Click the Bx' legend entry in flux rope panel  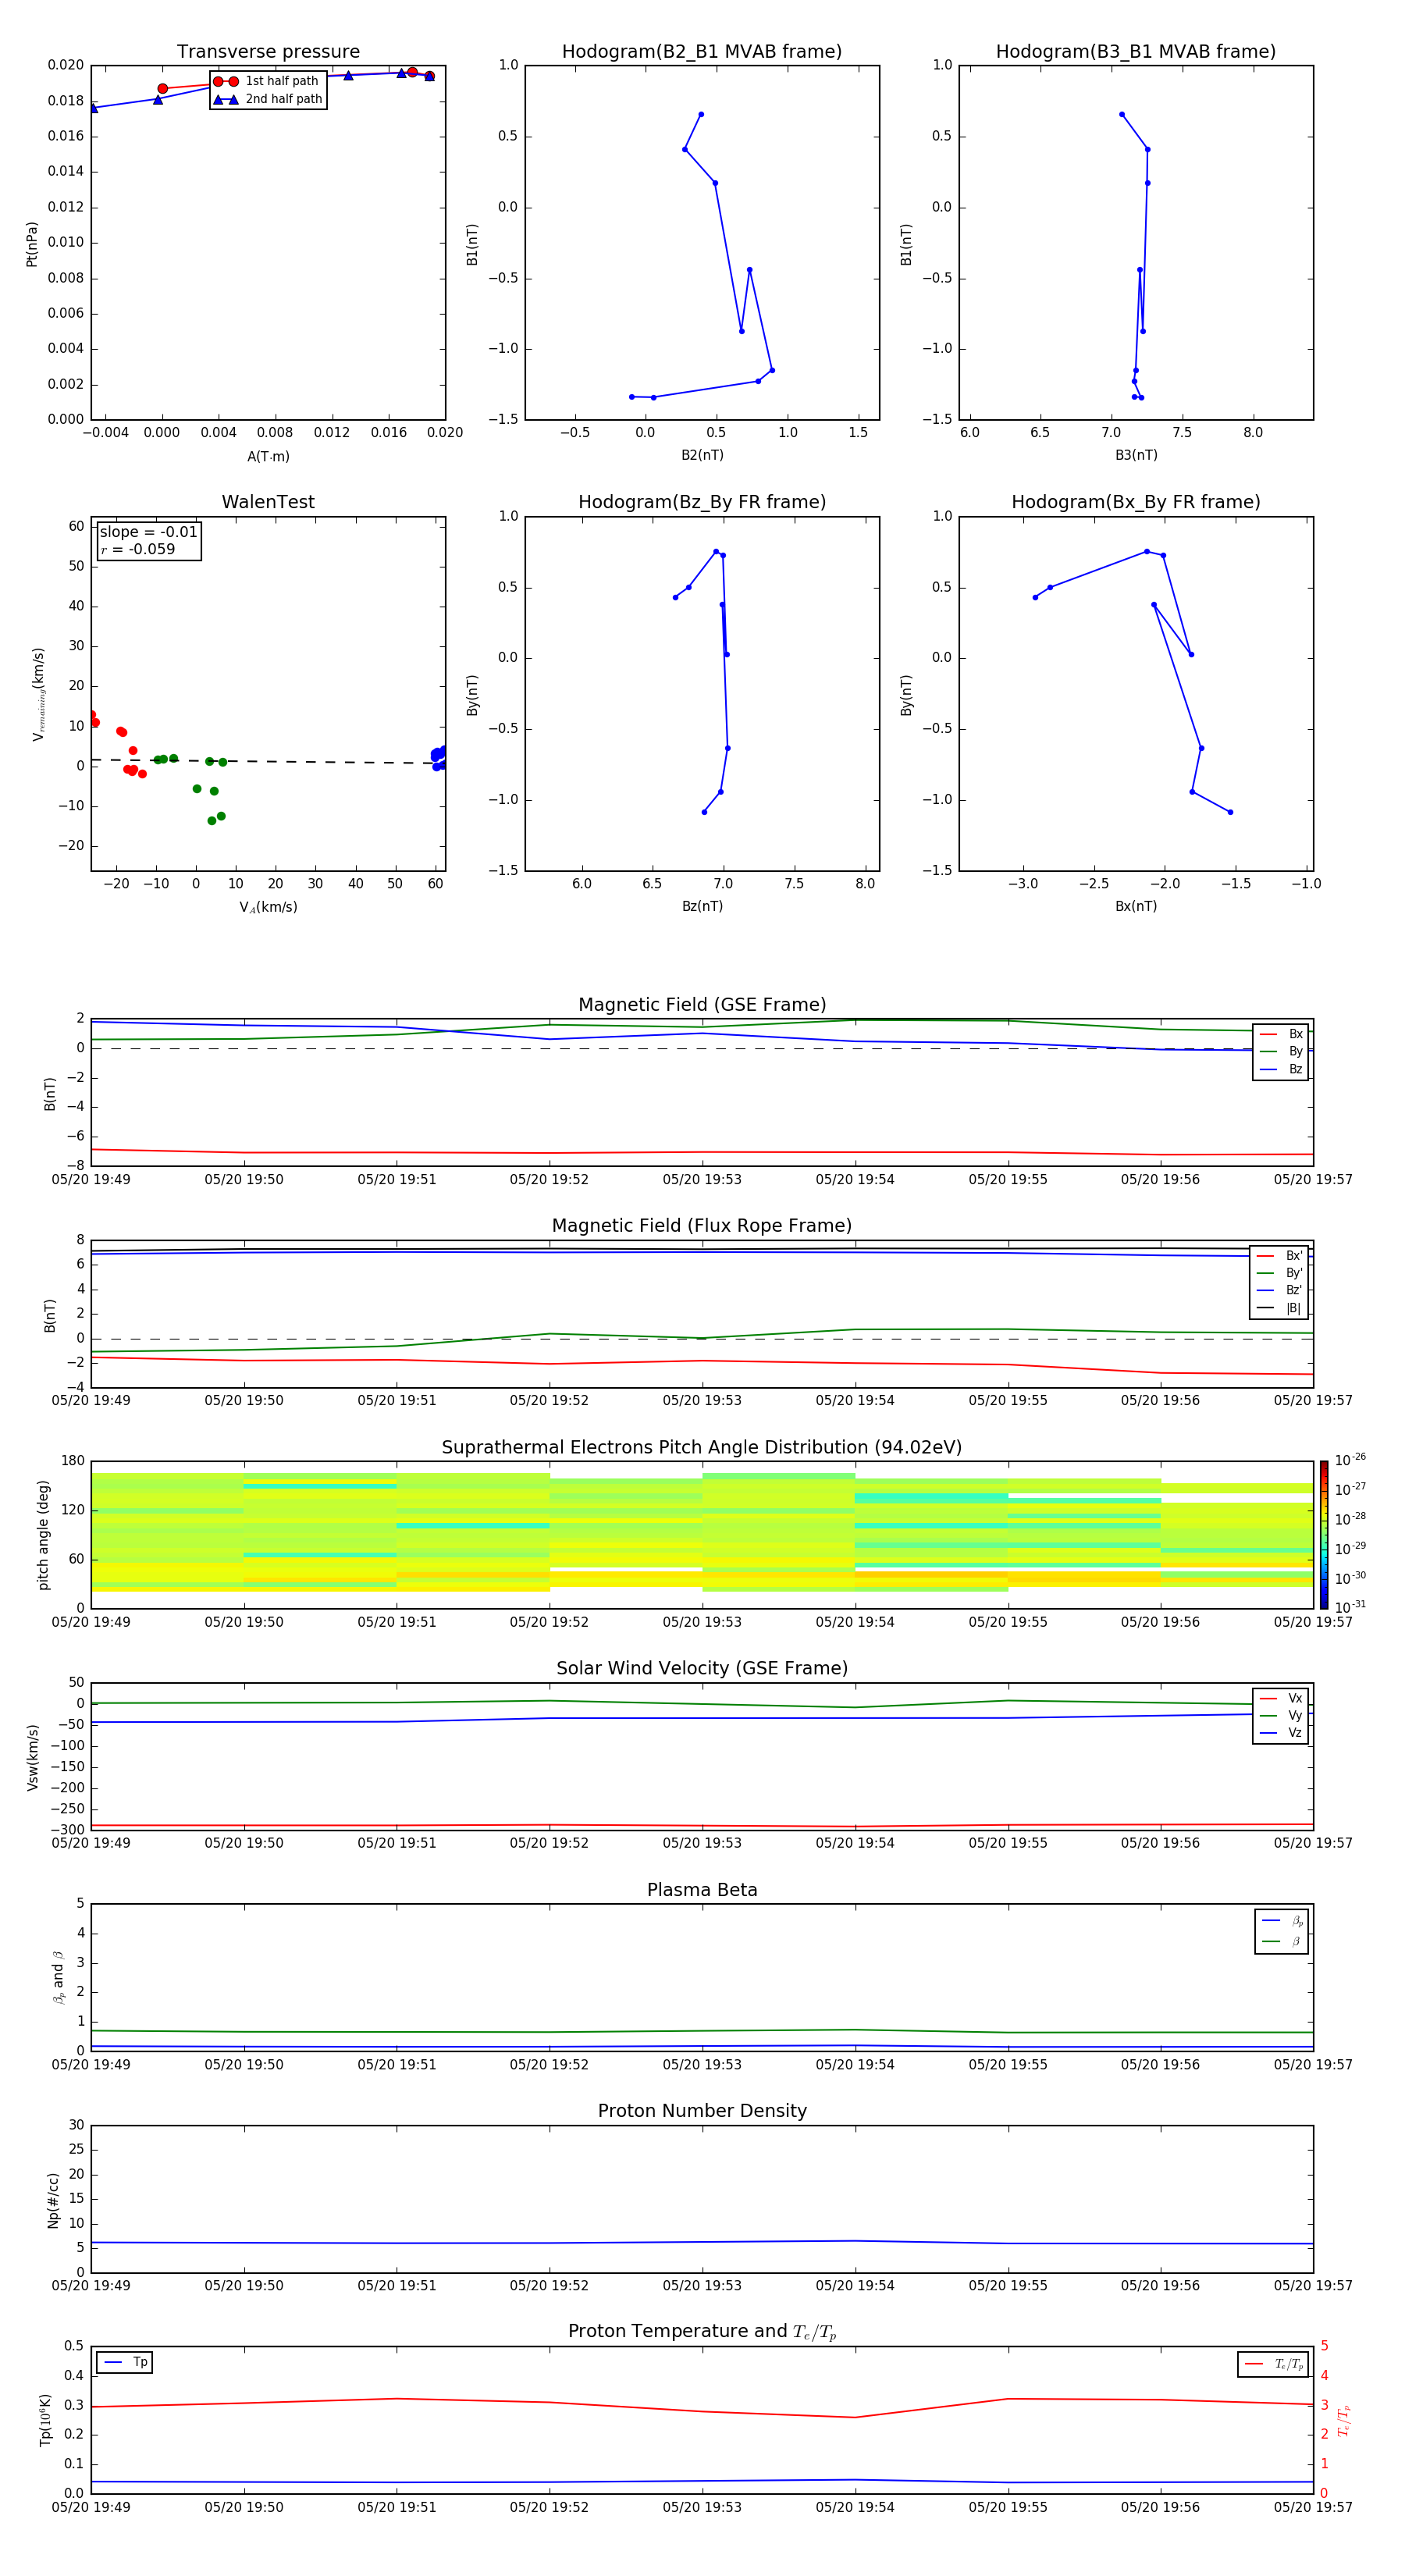tap(1280, 1256)
